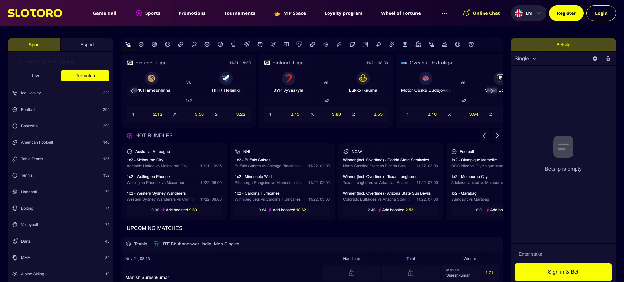This screenshot has height=282, width=624.
Task: Open the Single bet type dropdown
Action: (525, 59)
